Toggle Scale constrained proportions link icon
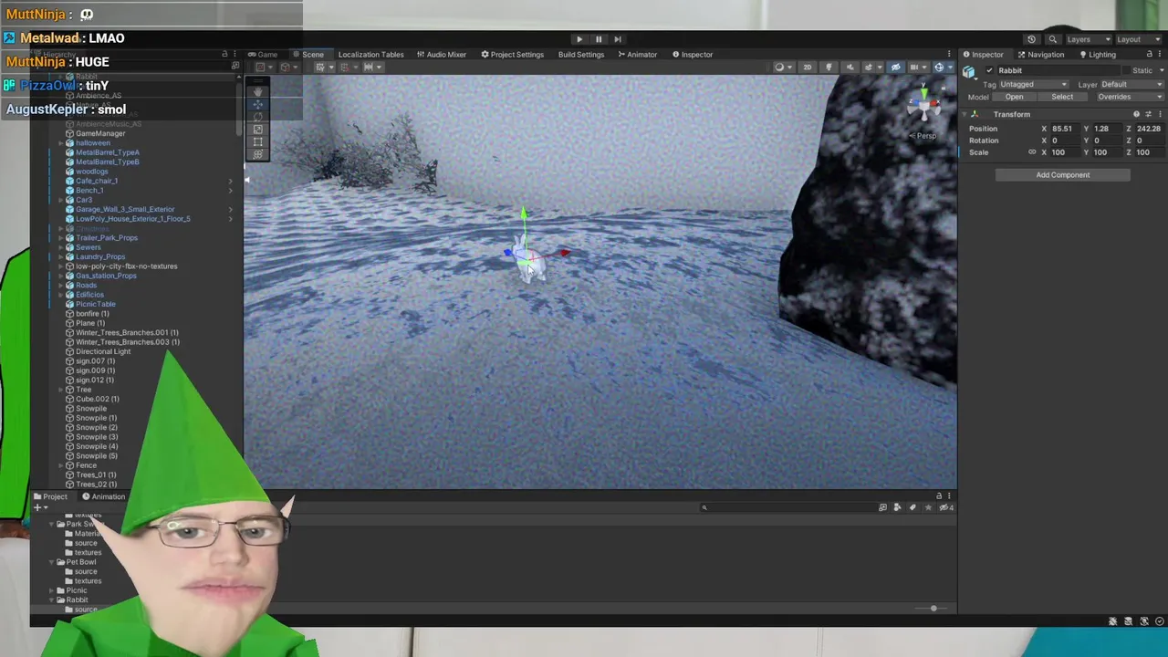The width and height of the screenshot is (1168, 657). (x=1032, y=152)
